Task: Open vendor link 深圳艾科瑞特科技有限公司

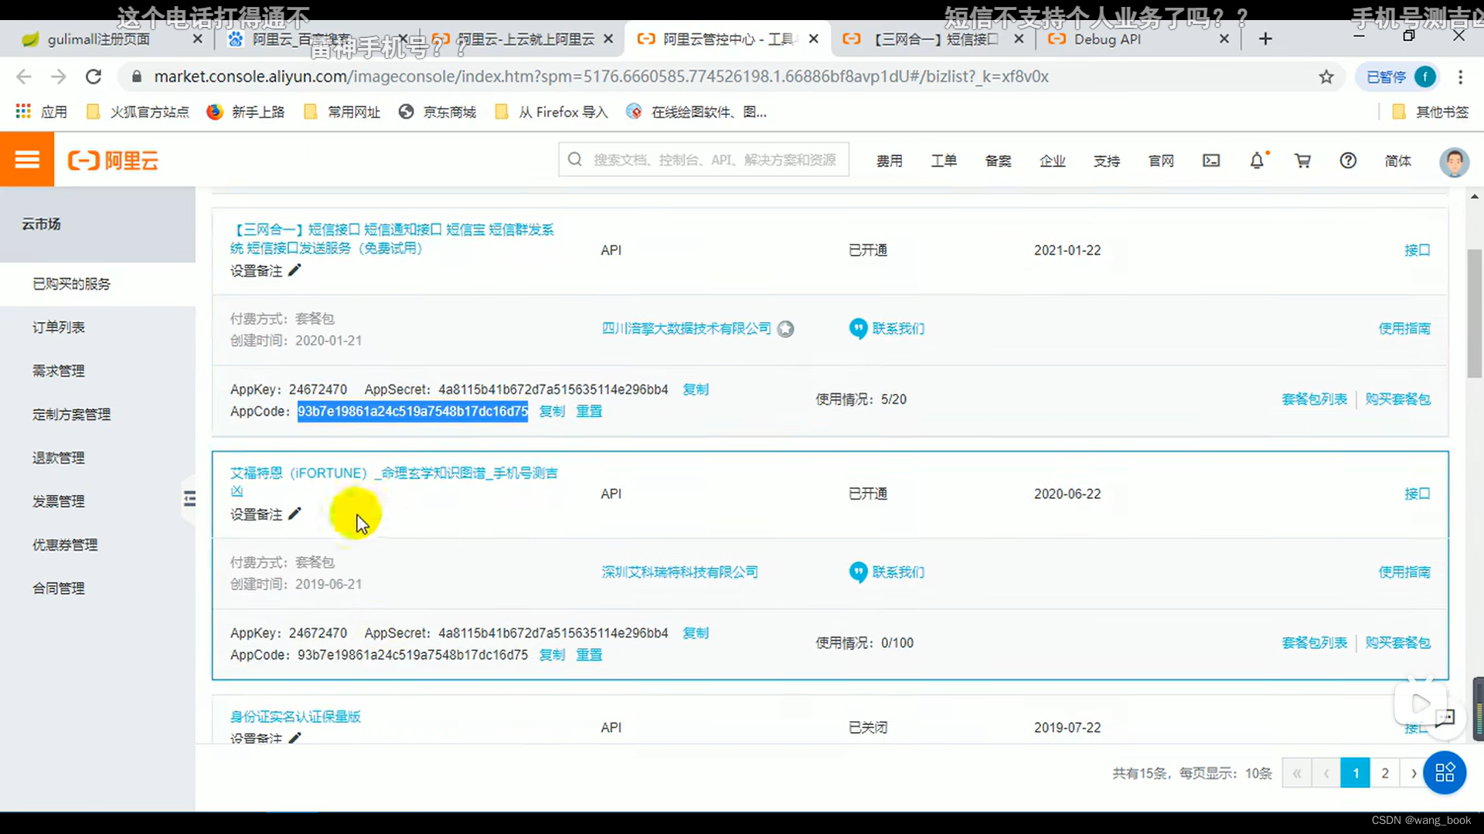Action: point(680,572)
